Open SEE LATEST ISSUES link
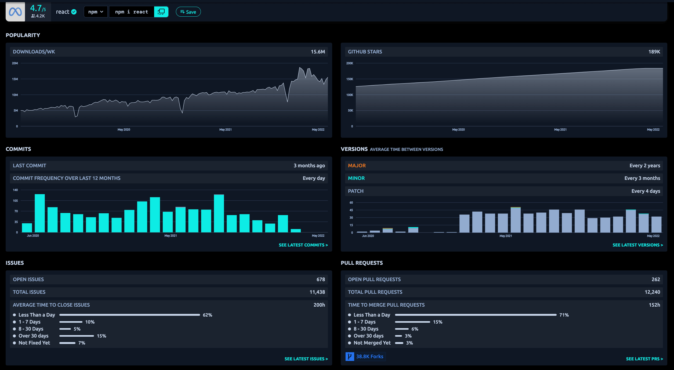 coord(306,359)
